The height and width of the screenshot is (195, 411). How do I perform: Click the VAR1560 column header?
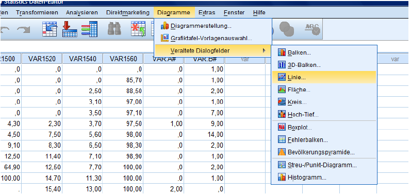123,59
